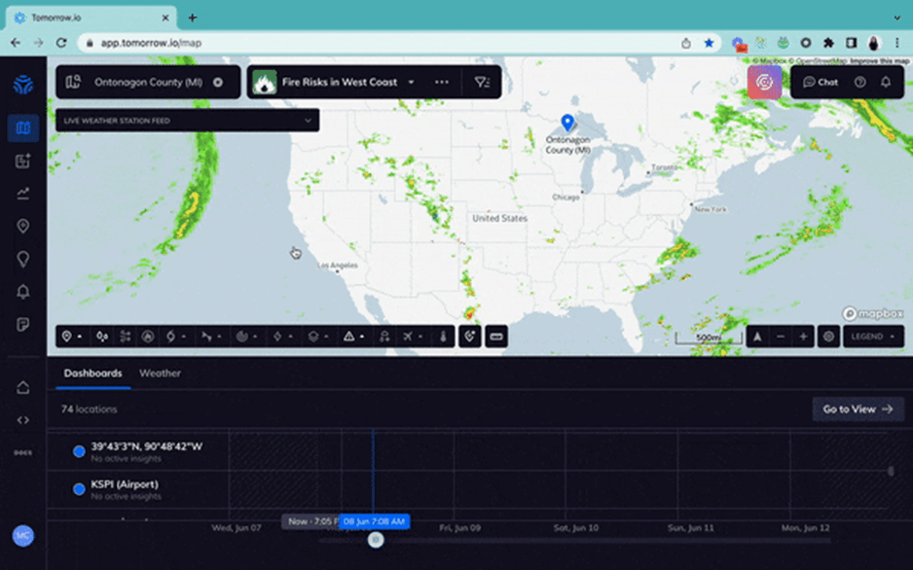Open the flight routes layer icon
This screenshot has width=913, height=570.
(x=409, y=336)
